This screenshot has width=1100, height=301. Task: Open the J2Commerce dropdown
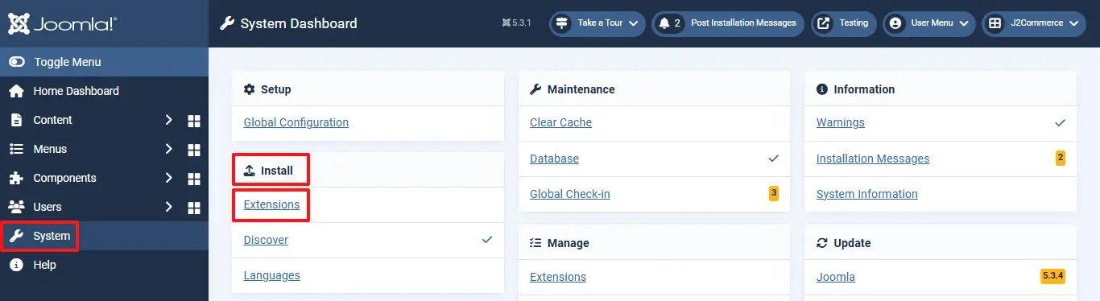pyautogui.click(x=1034, y=23)
